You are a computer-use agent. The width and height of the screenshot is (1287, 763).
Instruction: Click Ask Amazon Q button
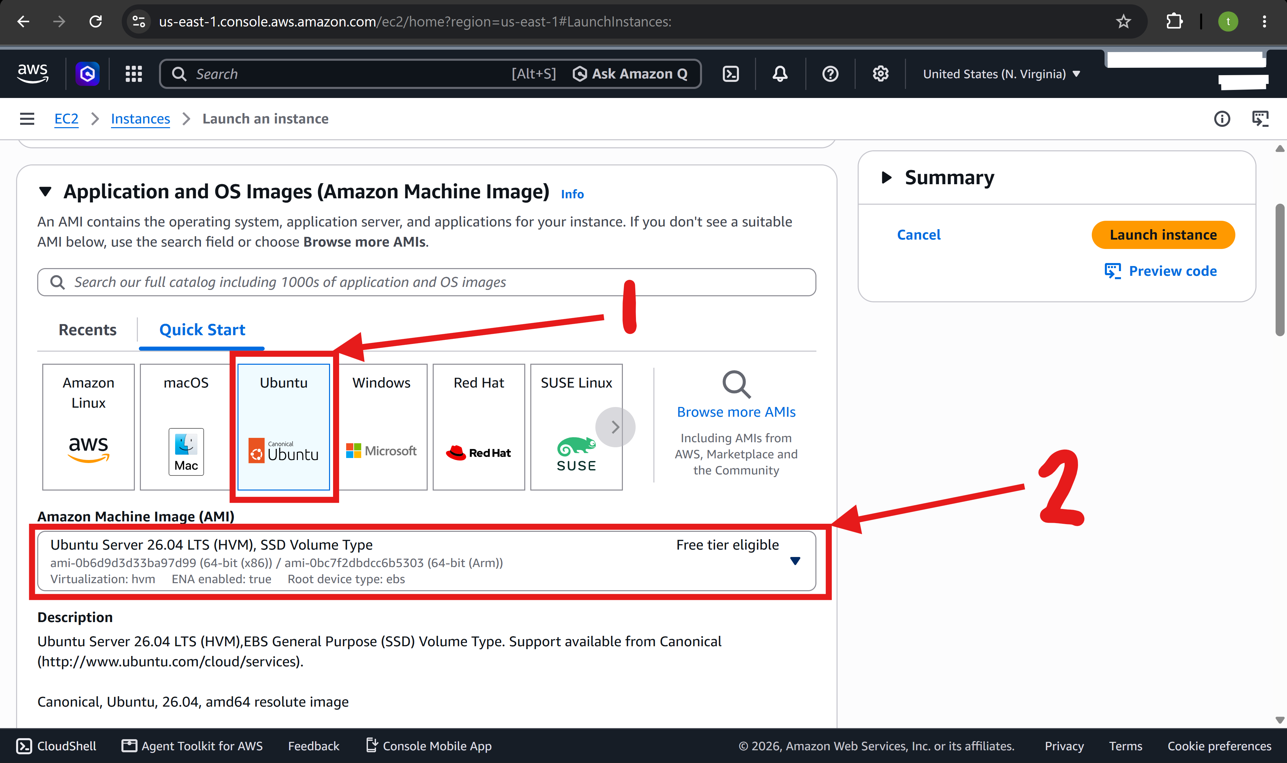pos(630,73)
